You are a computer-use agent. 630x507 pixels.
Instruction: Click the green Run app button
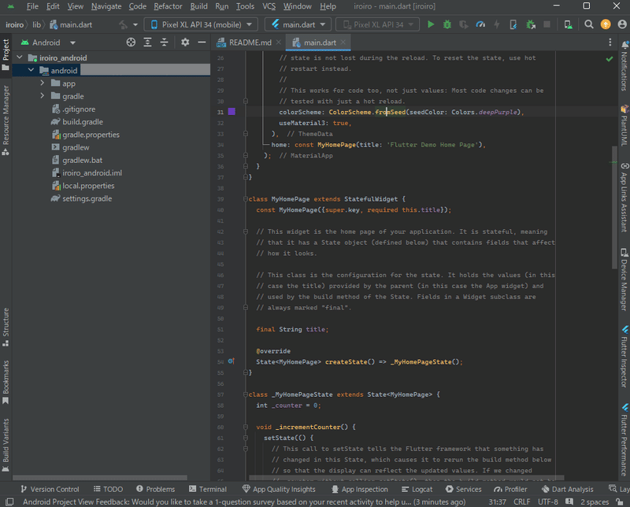[x=431, y=24]
